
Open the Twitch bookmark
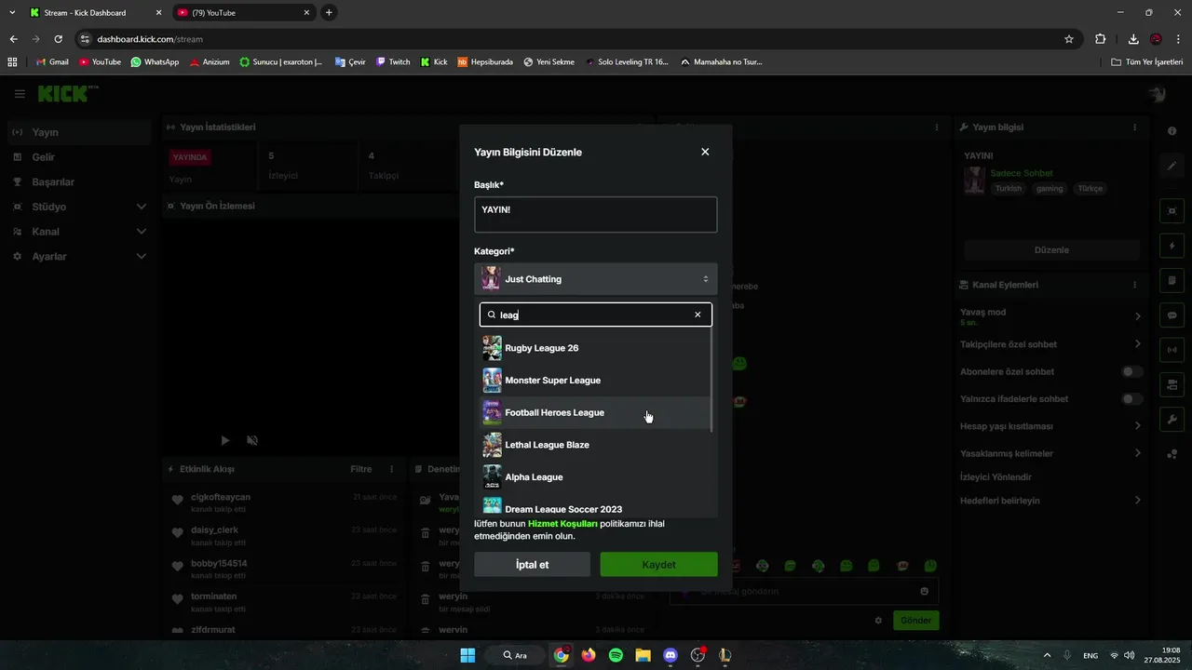click(x=393, y=61)
